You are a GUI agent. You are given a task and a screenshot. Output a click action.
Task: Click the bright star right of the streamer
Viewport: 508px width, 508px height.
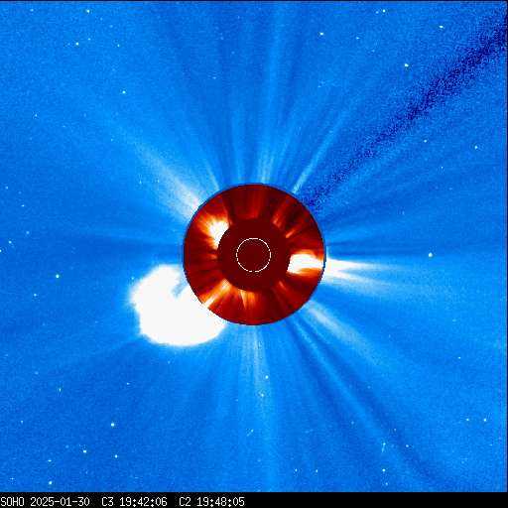pyautogui.click(x=430, y=255)
